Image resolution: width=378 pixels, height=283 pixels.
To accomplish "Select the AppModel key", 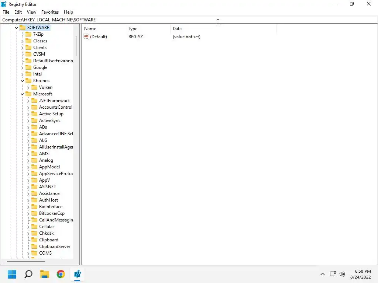I will click(x=49, y=167).
